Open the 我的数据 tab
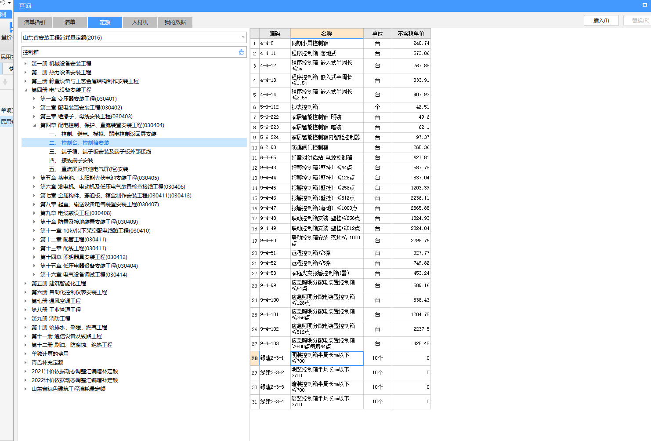Image resolution: width=651 pixels, height=441 pixels. click(175, 22)
